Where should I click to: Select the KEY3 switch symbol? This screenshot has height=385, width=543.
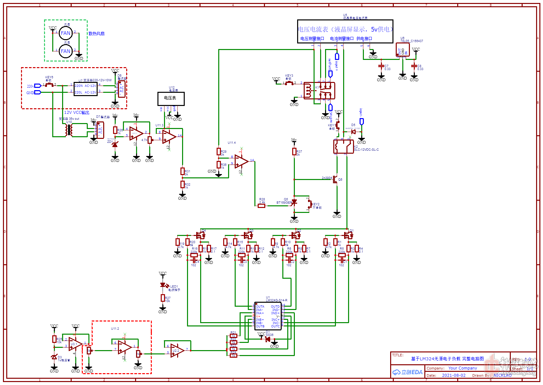coord(289,83)
